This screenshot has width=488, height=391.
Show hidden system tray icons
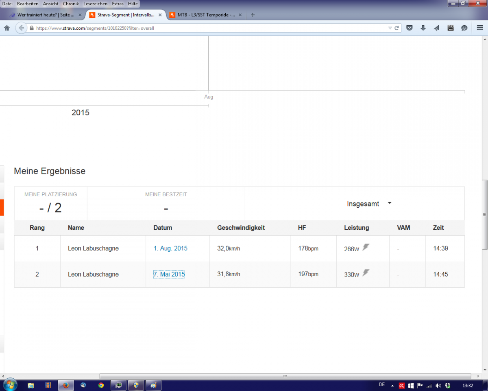(392, 385)
